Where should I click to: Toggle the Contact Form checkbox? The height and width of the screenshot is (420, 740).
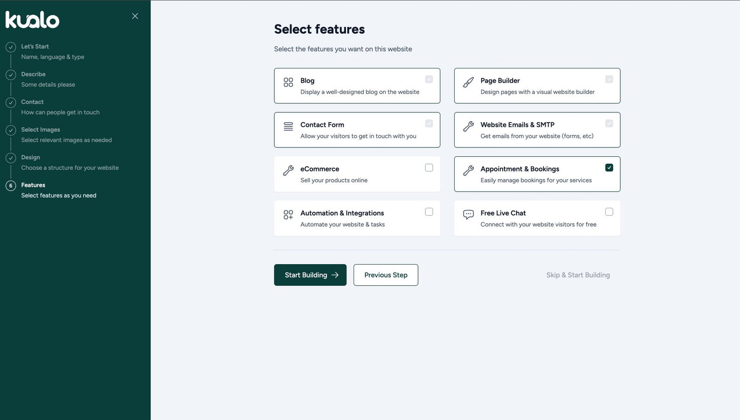pyautogui.click(x=429, y=124)
